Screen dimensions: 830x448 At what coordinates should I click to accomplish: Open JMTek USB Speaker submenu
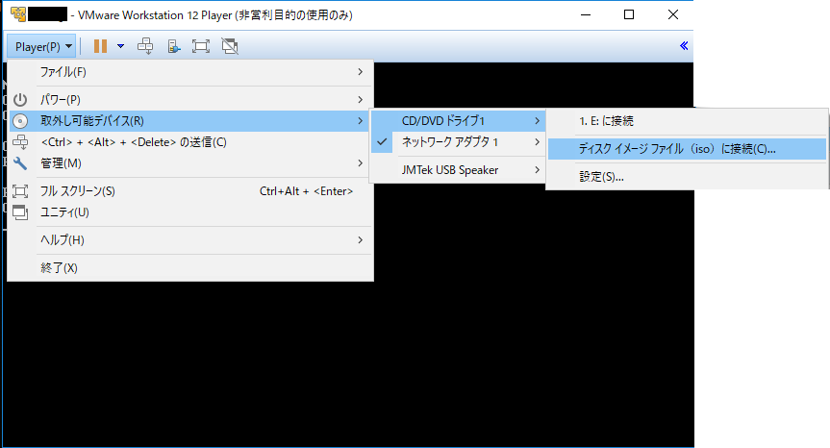[x=458, y=170]
